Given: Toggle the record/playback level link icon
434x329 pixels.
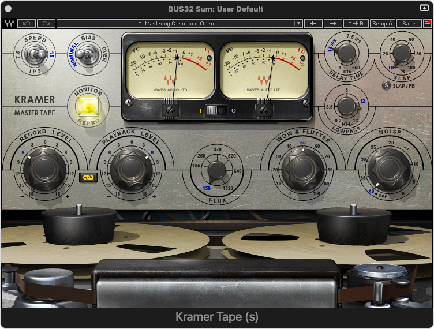Looking at the screenshot, I should pyautogui.click(x=88, y=178).
